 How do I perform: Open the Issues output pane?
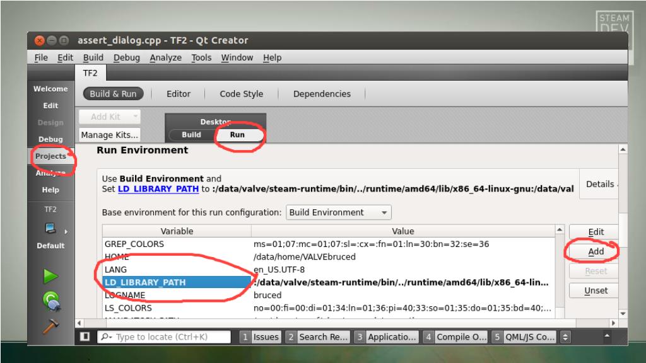[x=261, y=337]
